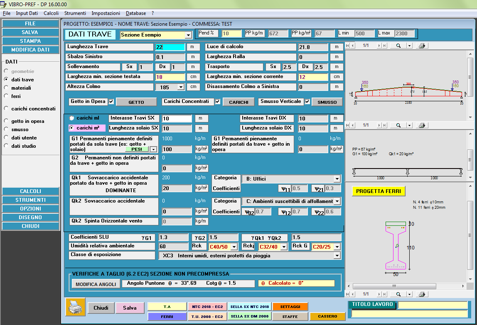Select ferri in DATI list

(6, 96)
